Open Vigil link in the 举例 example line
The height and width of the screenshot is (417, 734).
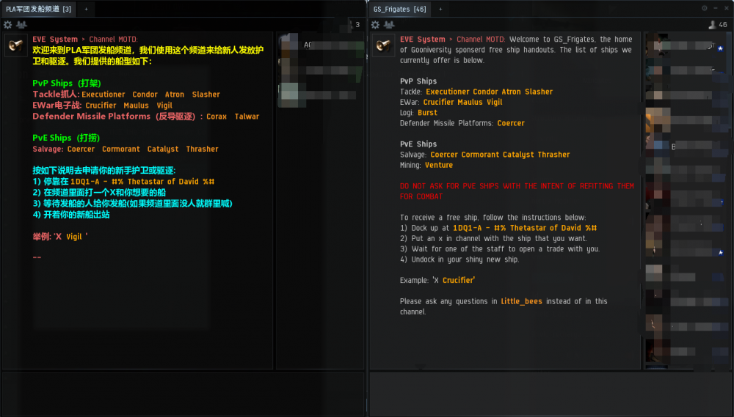pos(74,237)
